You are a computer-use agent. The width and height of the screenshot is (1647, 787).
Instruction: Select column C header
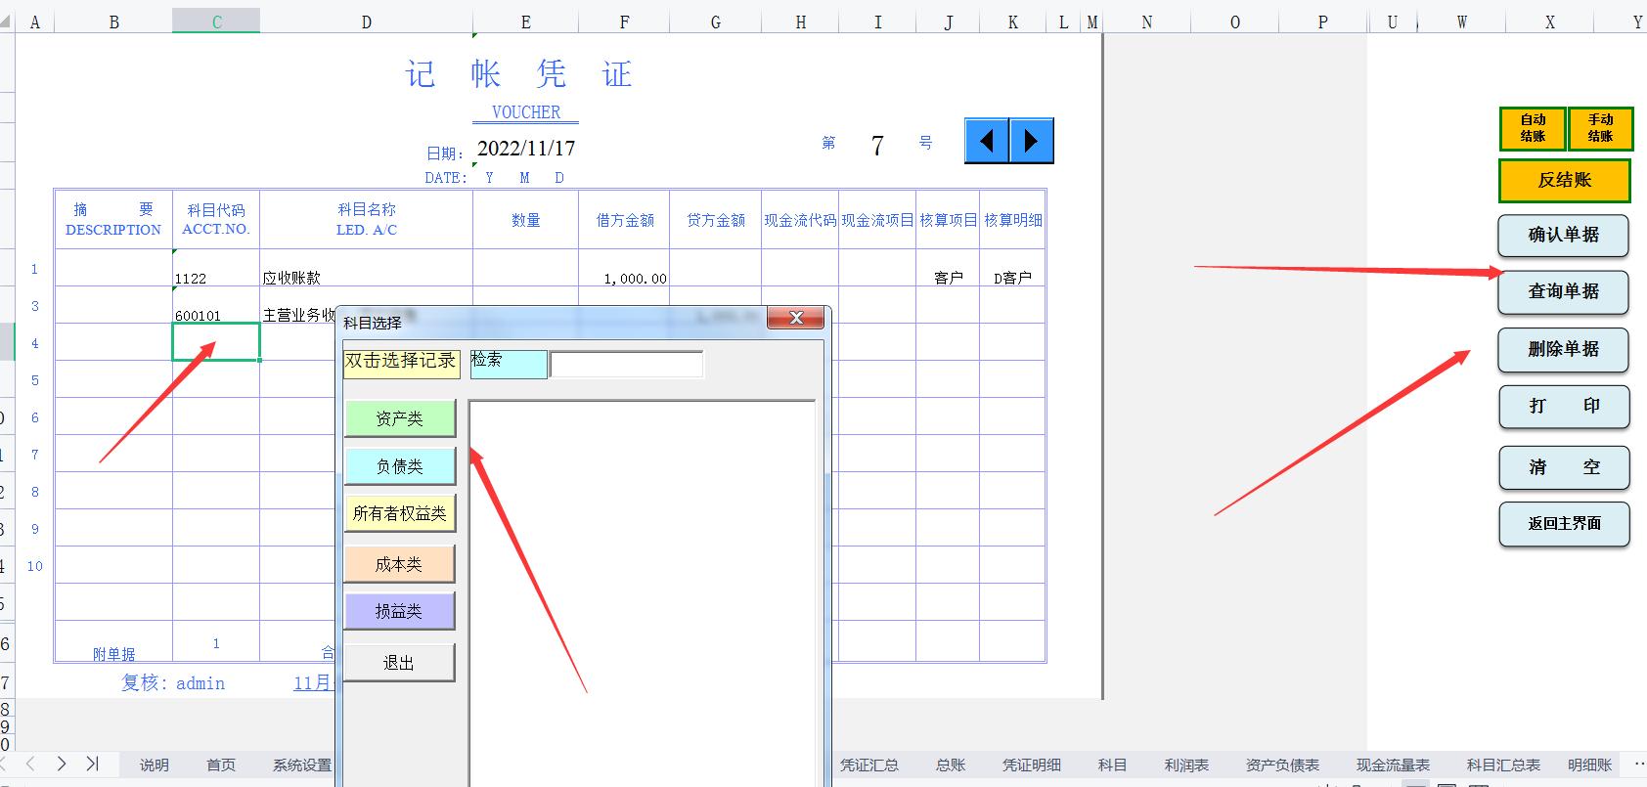click(x=216, y=22)
